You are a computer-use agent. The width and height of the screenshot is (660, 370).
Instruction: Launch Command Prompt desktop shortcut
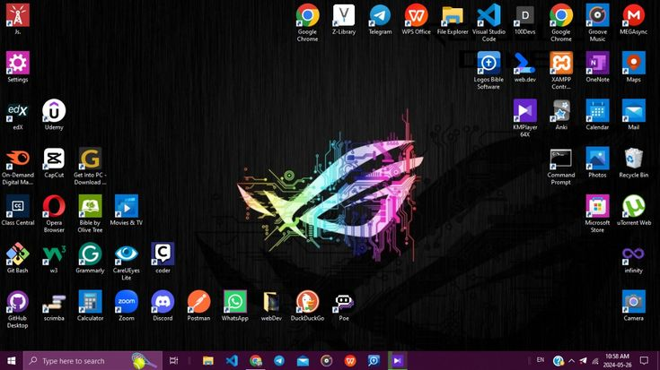[561, 167]
